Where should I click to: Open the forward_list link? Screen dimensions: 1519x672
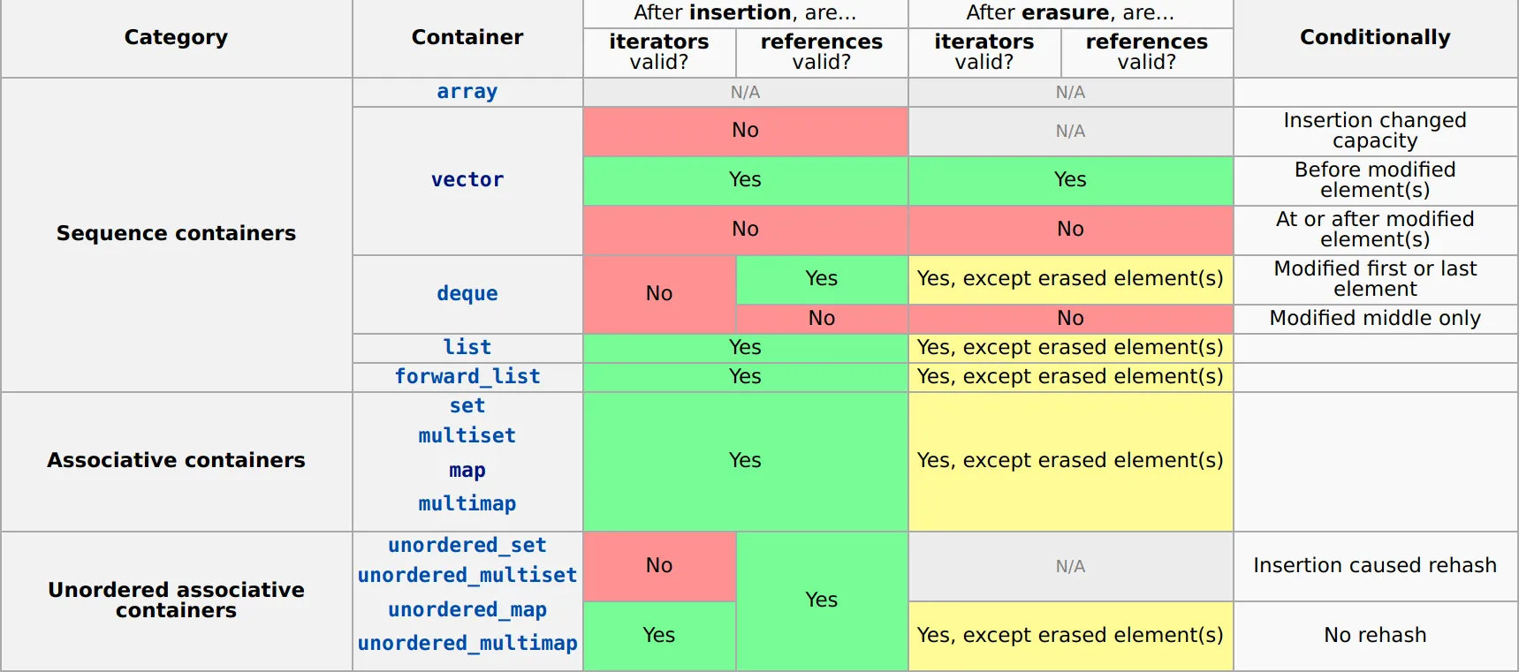[467, 377]
